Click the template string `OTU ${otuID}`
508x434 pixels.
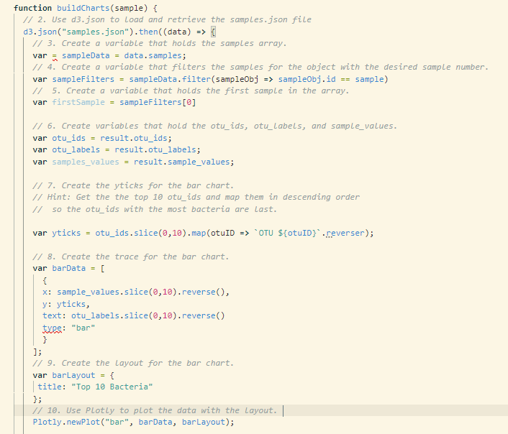point(287,233)
